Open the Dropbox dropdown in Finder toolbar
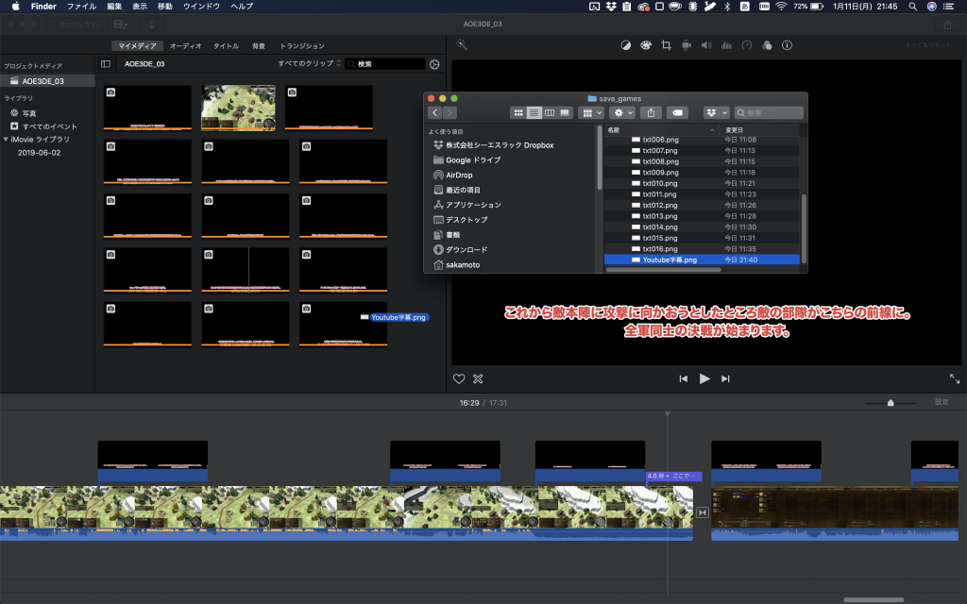 point(717,113)
